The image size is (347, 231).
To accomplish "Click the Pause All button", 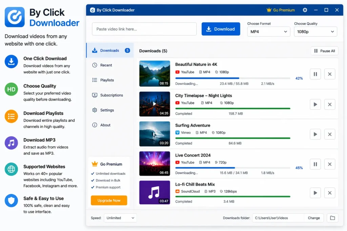I will coord(324,51).
